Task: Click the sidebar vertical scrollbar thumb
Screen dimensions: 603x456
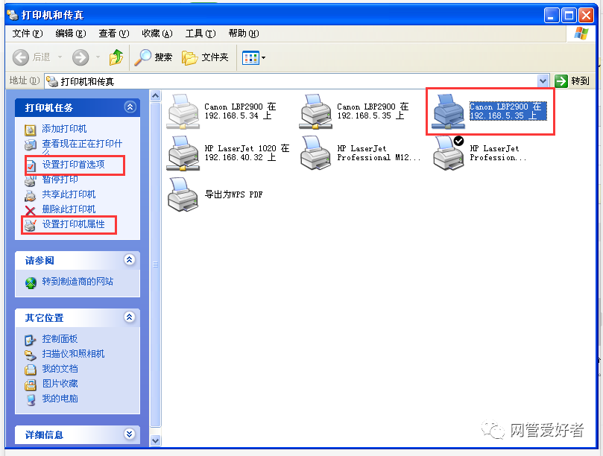Action: [155, 265]
